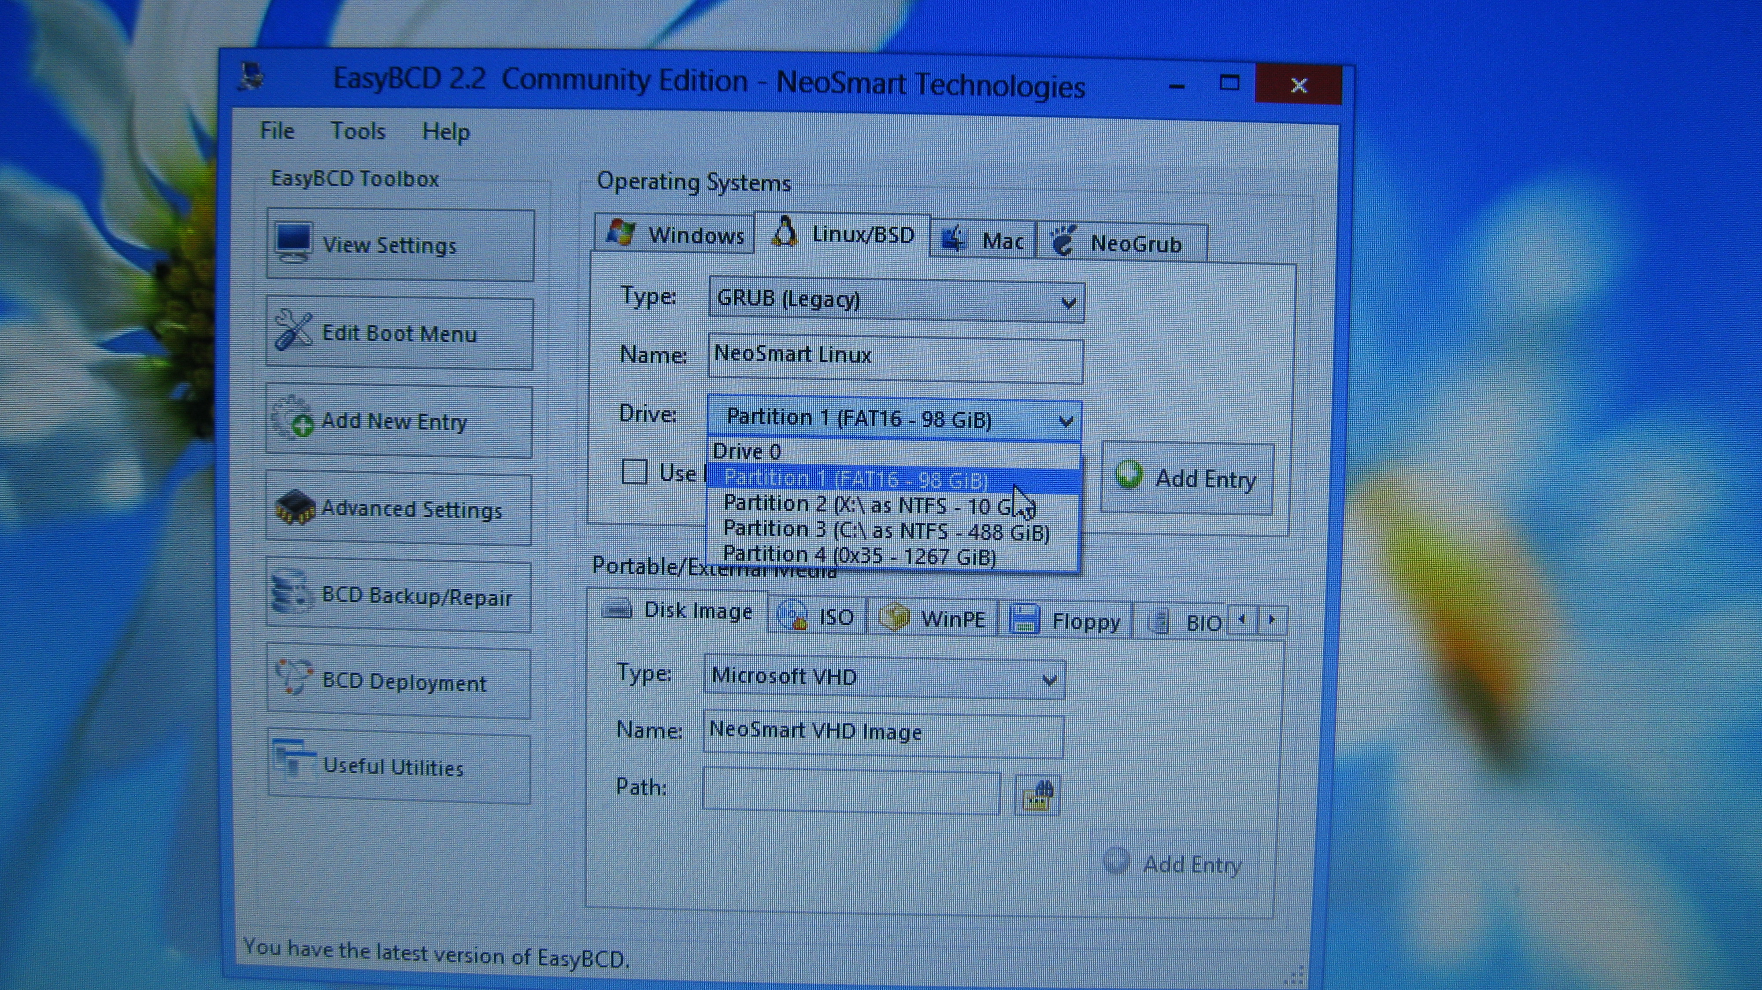Toggle the 'Use' checkbox under Drive
Screen dimensions: 1762x990
(x=634, y=471)
